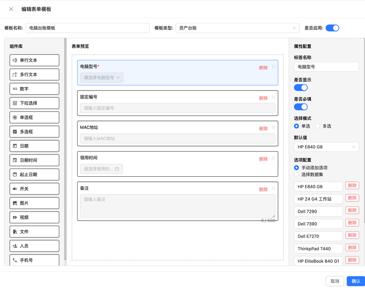Click the calendar icon in 领用时间 picker
The width and height of the screenshot is (365, 290).
click(117, 169)
